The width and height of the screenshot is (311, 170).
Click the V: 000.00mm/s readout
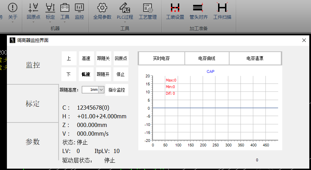coord(86,134)
